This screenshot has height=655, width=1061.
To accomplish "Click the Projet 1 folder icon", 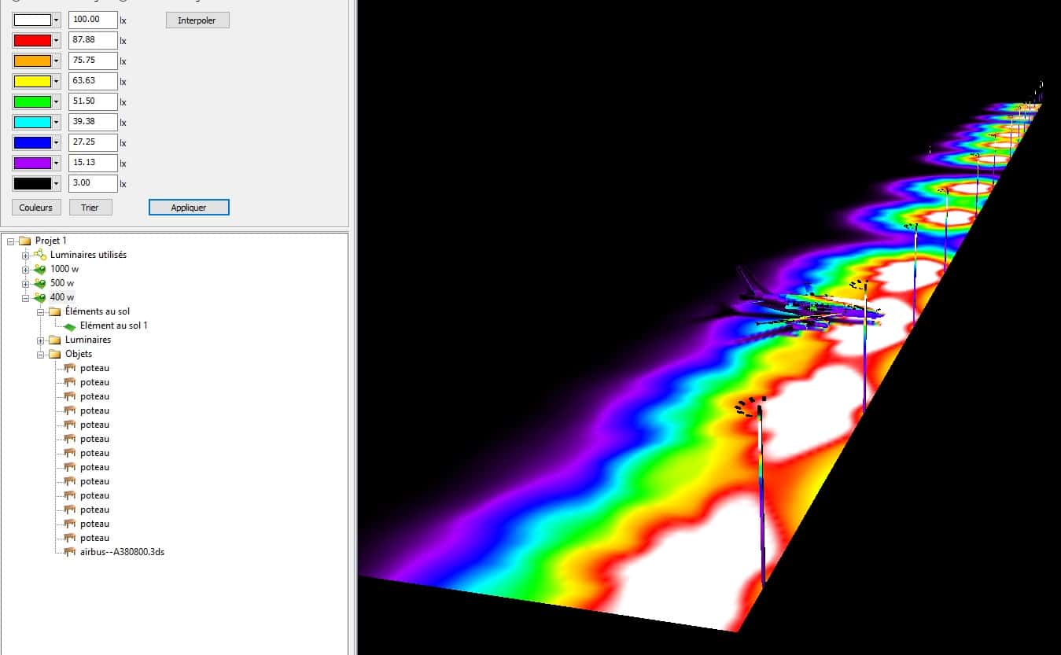I will coord(24,241).
